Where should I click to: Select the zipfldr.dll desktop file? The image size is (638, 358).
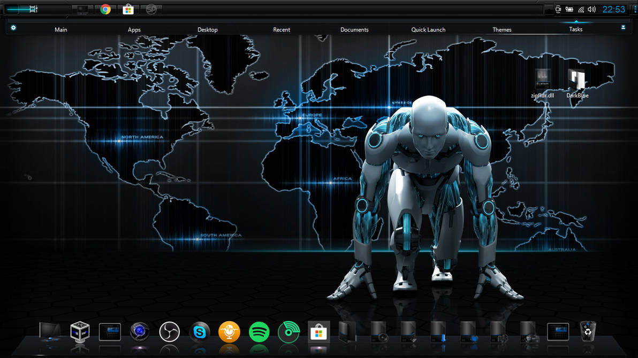542,83
